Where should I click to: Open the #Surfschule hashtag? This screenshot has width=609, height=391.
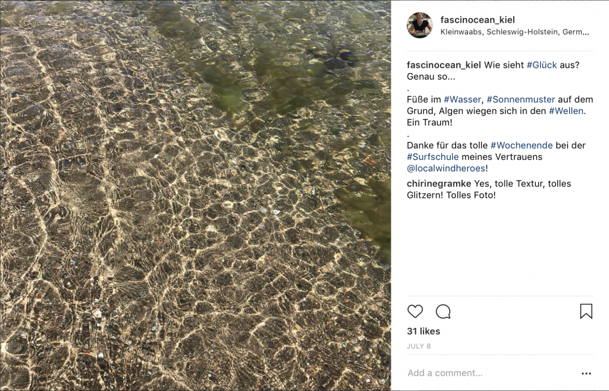coord(433,157)
